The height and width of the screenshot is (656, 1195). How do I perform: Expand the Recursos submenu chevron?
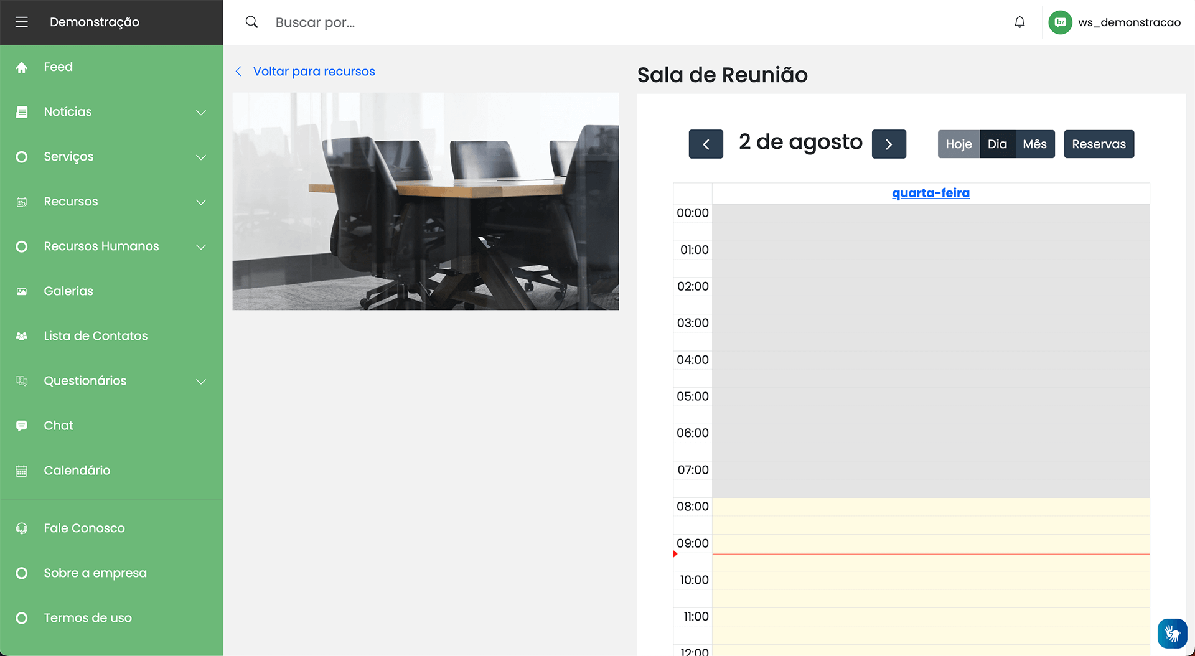pos(201,202)
